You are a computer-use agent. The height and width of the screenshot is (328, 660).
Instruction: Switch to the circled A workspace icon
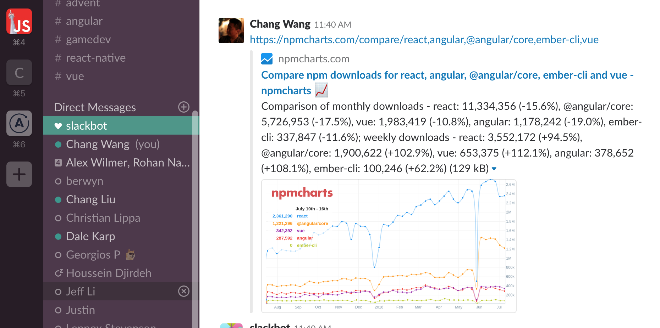[x=19, y=123]
